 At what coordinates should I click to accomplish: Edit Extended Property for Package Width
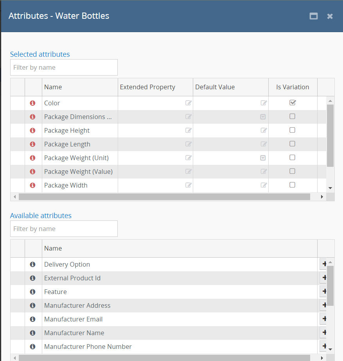pyautogui.click(x=189, y=185)
